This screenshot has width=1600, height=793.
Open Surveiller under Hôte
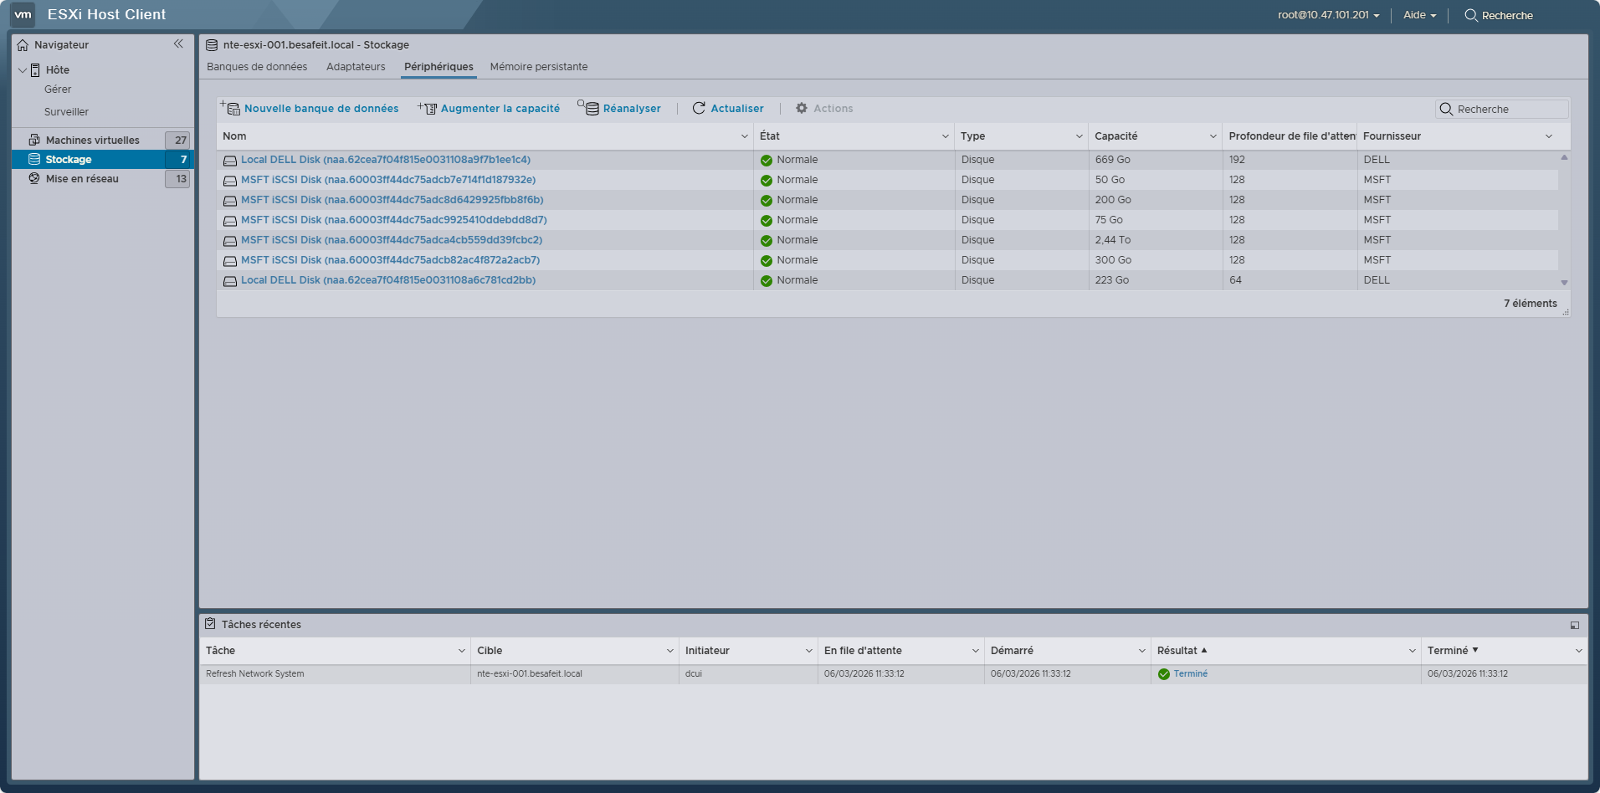[66, 112]
